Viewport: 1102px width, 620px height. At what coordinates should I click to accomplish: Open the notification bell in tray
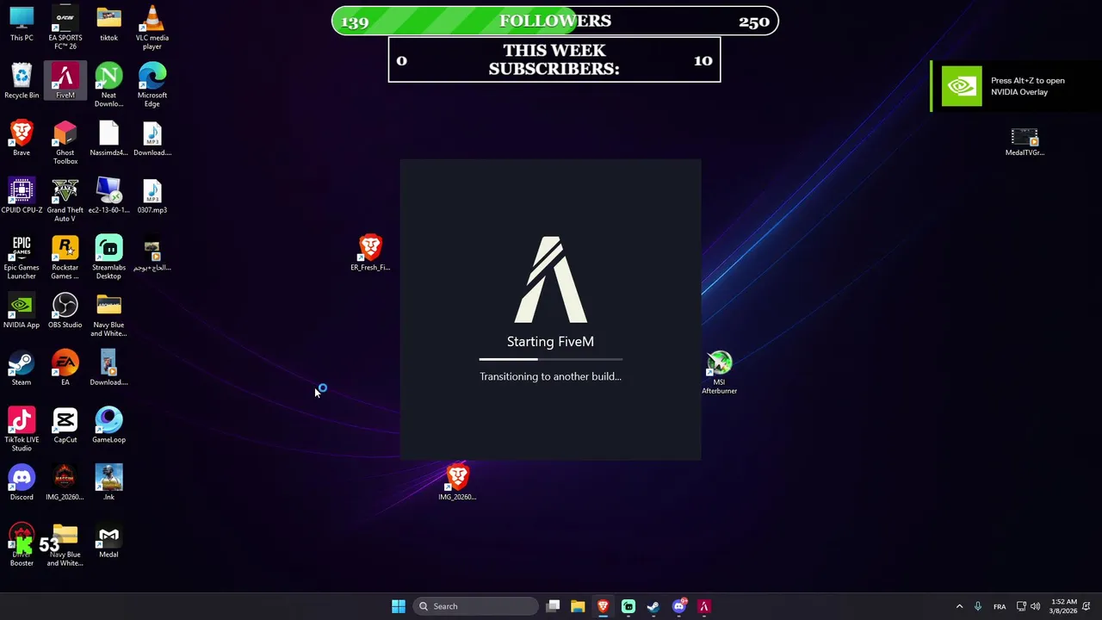pyautogui.click(x=1088, y=606)
